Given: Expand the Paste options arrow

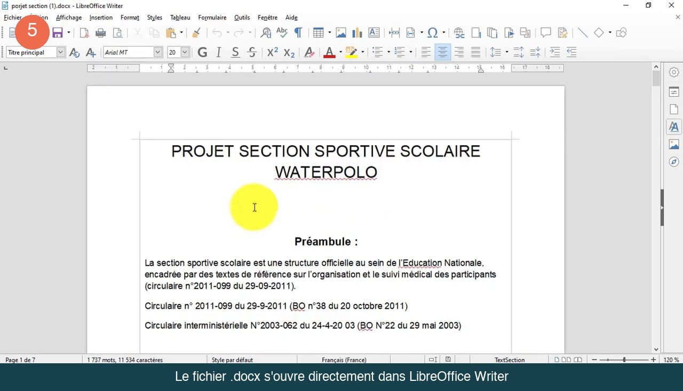Looking at the screenshot, I should click(181, 33).
